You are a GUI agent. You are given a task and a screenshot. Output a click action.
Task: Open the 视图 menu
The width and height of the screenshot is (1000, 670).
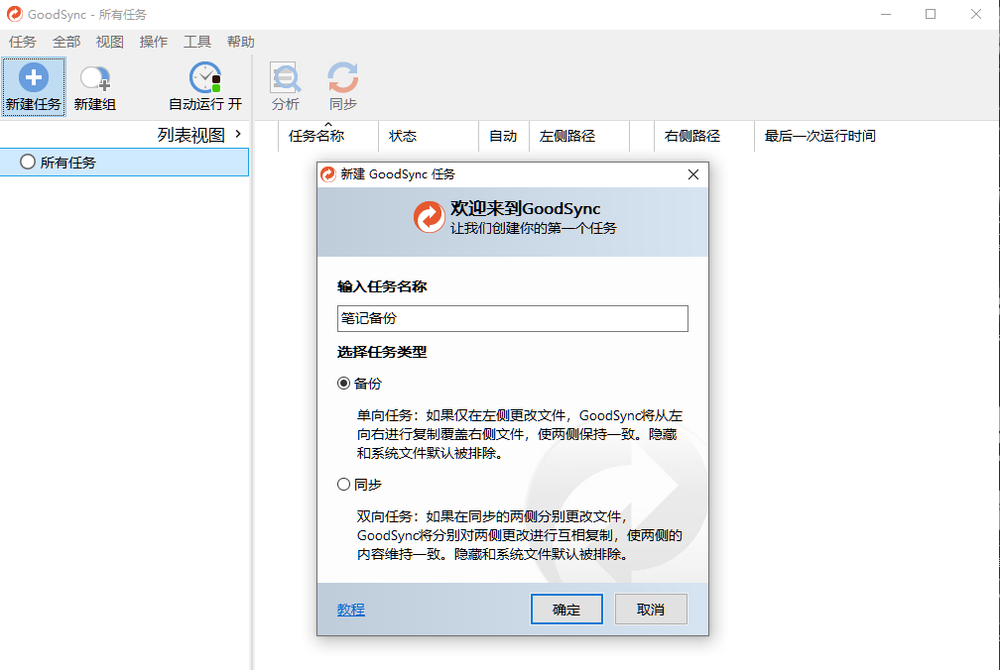[110, 42]
